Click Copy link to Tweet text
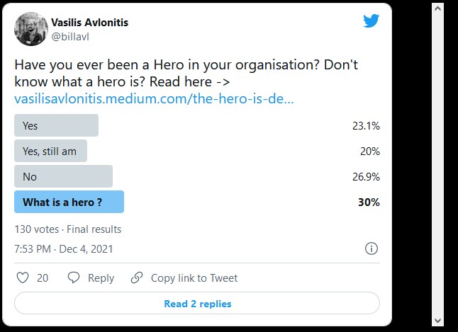 (194, 278)
